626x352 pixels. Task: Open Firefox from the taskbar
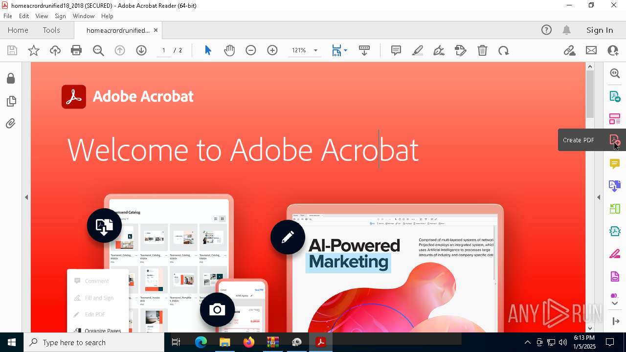[249, 342]
